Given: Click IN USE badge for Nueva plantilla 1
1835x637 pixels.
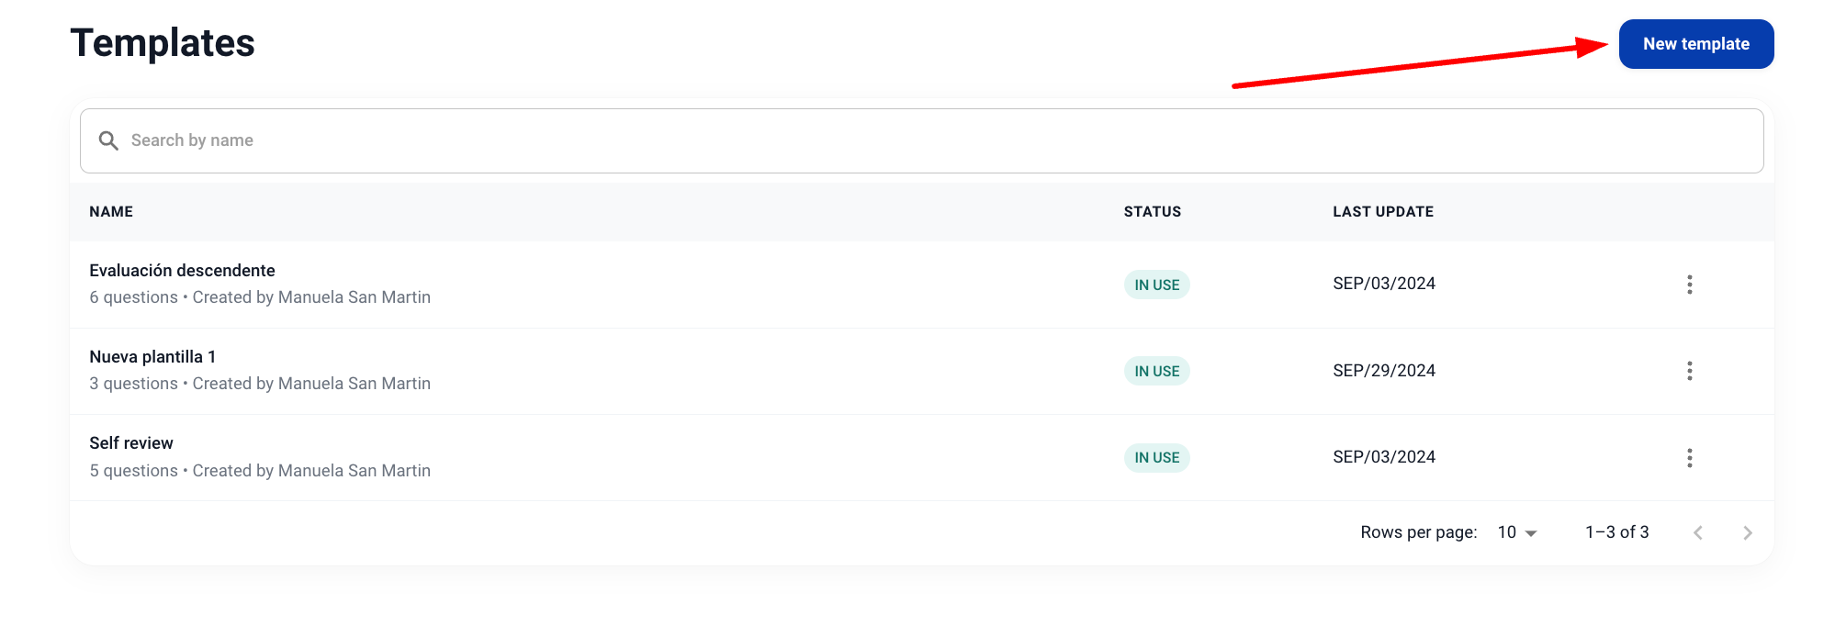Looking at the screenshot, I should 1156,371.
